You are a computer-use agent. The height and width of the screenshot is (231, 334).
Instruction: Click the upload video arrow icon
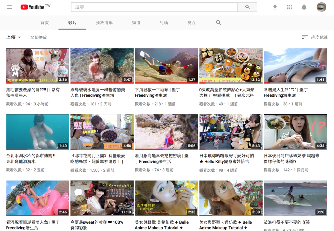[x=275, y=7]
